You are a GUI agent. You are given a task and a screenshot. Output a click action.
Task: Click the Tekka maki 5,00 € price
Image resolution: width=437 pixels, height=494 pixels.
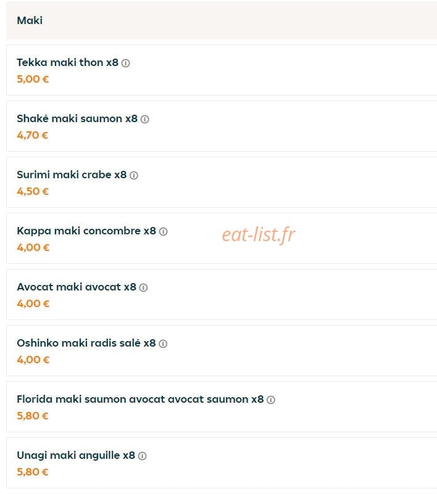pos(33,79)
